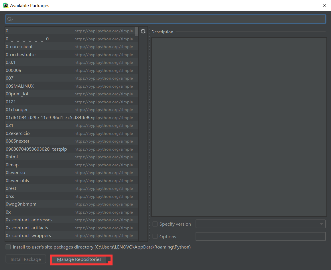This screenshot has height=270, width=331.
Task: Select the 0wdg9nbmpm package
Action: [72, 204]
